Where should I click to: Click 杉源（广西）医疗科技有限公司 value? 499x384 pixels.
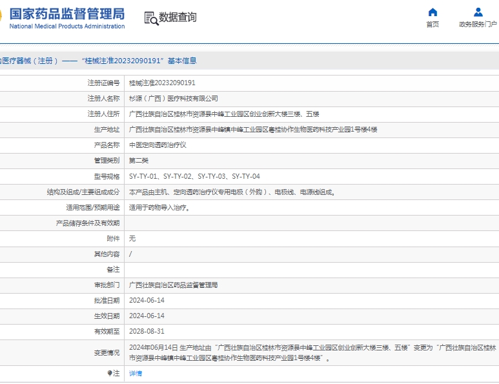click(174, 99)
